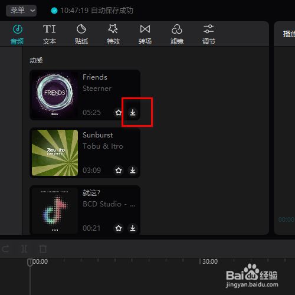This screenshot has height=295, width=295.
Task: Favorite the Friends track with star
Action: (x=119, y=112)
